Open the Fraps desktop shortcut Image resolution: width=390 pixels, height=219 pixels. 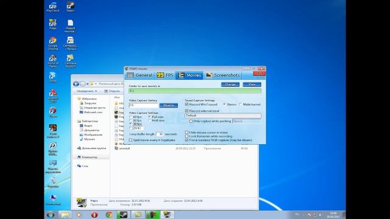click(x=52, y=24)
